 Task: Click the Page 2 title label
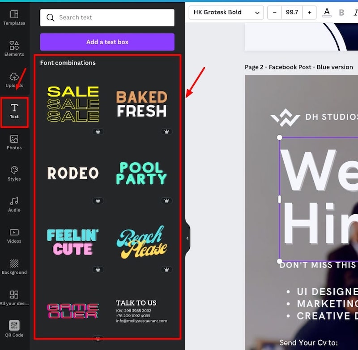[299, 67]
